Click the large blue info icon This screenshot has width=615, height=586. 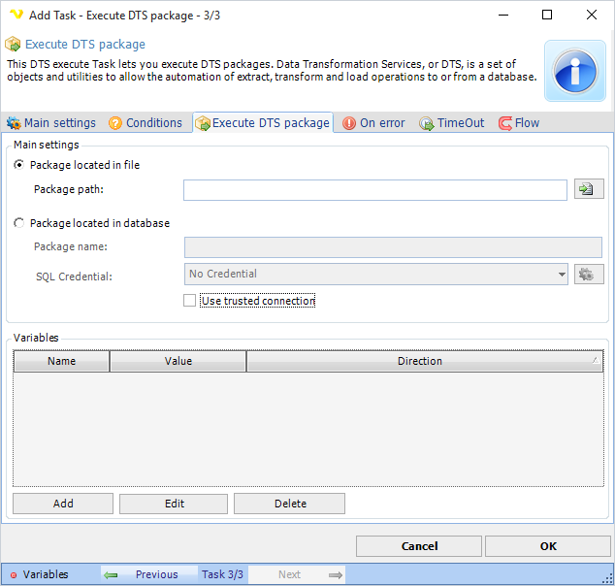pos(575,71)
